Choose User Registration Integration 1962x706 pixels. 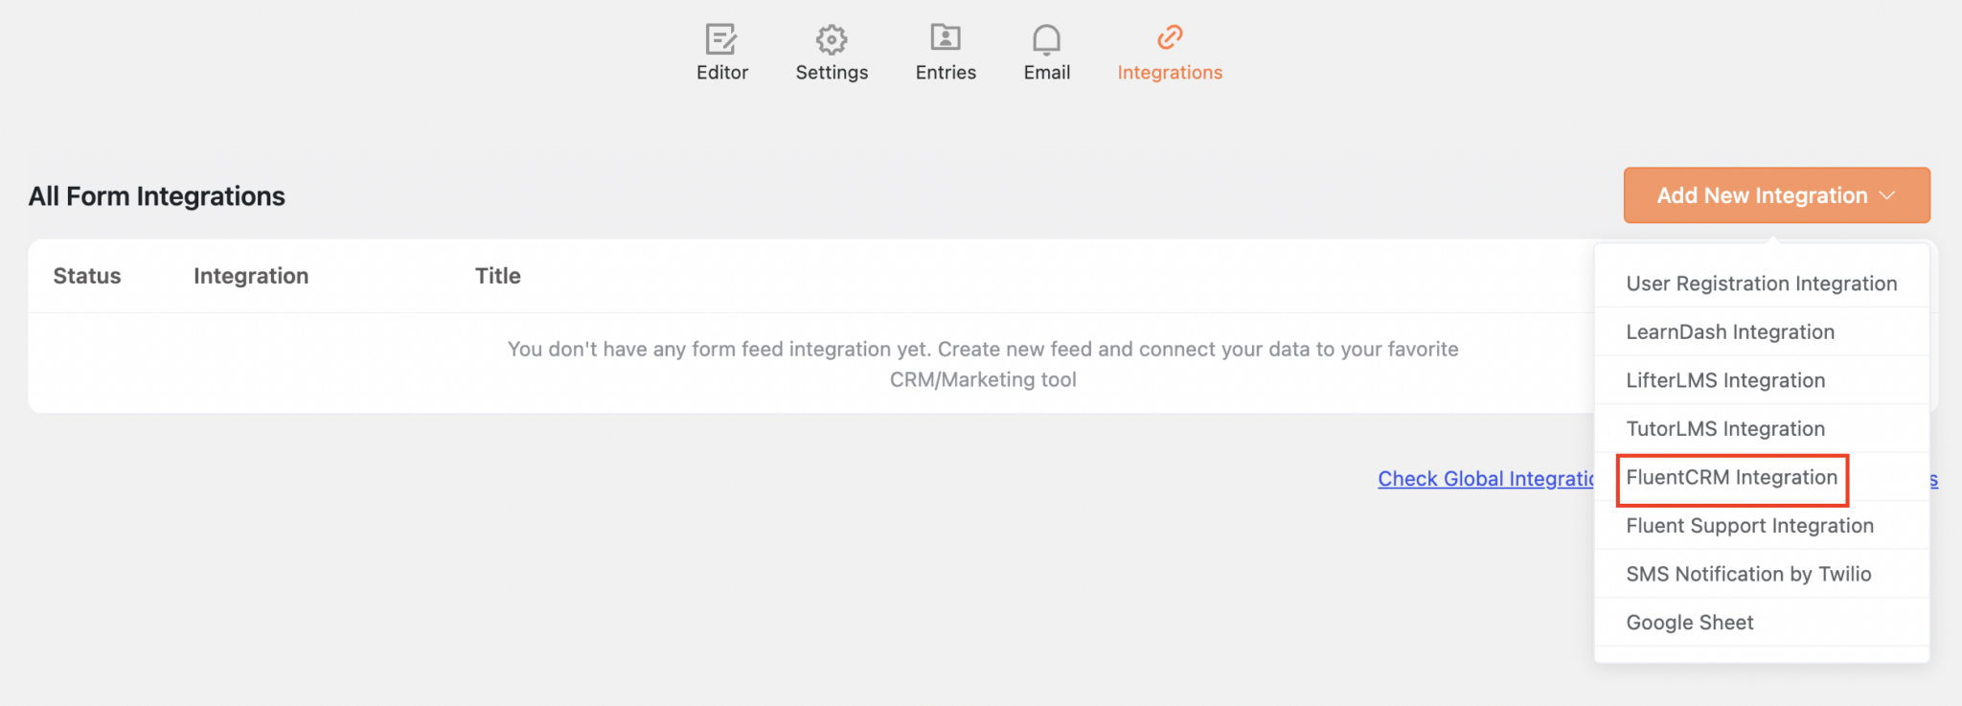coord(1761,284)
